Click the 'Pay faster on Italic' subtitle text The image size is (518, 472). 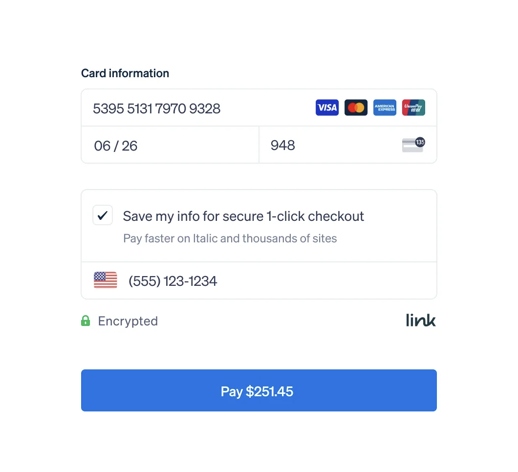230,238
